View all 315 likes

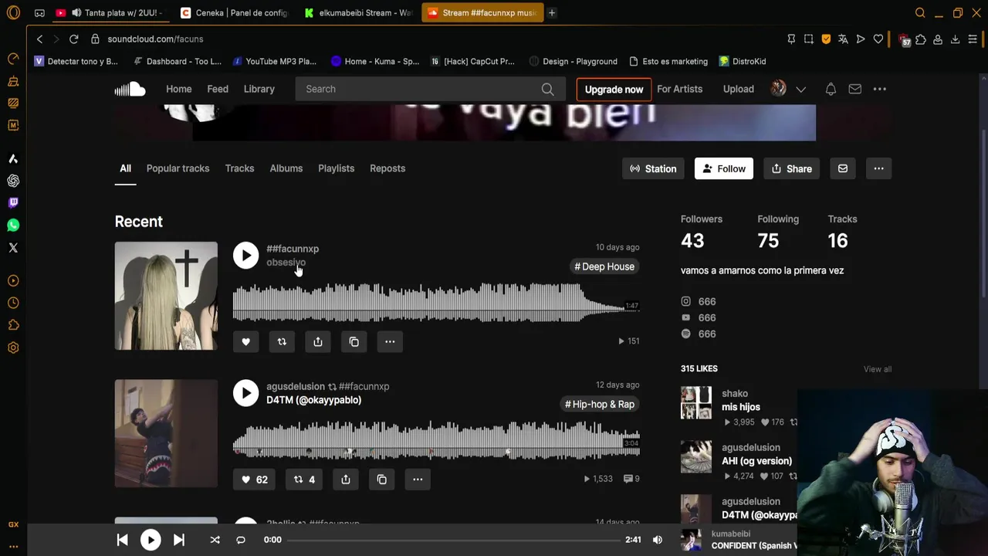[877, 369]
